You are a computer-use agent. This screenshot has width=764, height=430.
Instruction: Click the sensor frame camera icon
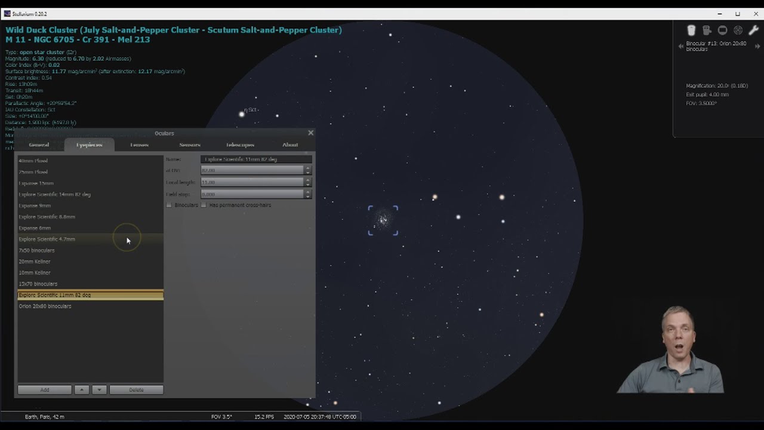pyautogui.click(x=707, y=30)
